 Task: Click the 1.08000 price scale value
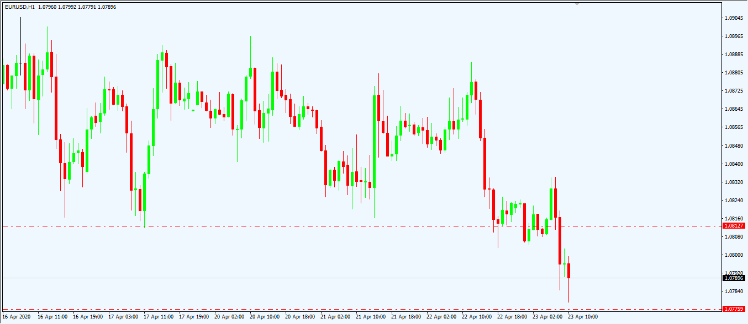734,255
